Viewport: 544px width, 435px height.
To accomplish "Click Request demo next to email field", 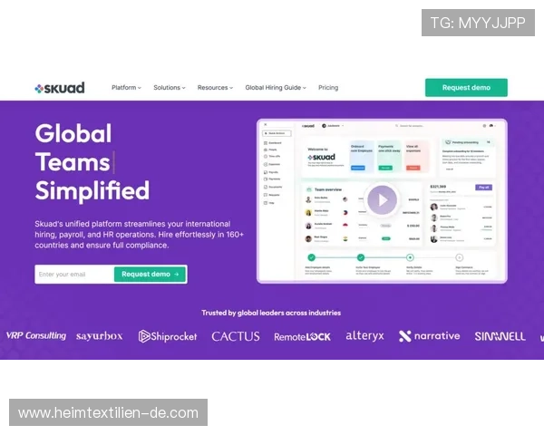I will [x=150, y=274].
